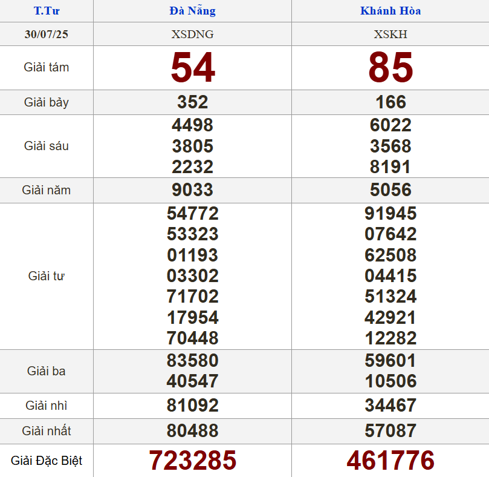Click the Giải bảy row label
The image size is (489, 477).
[47, 102]
